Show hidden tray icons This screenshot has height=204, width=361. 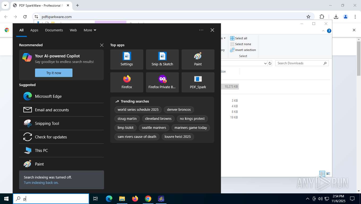click(308, 199)
